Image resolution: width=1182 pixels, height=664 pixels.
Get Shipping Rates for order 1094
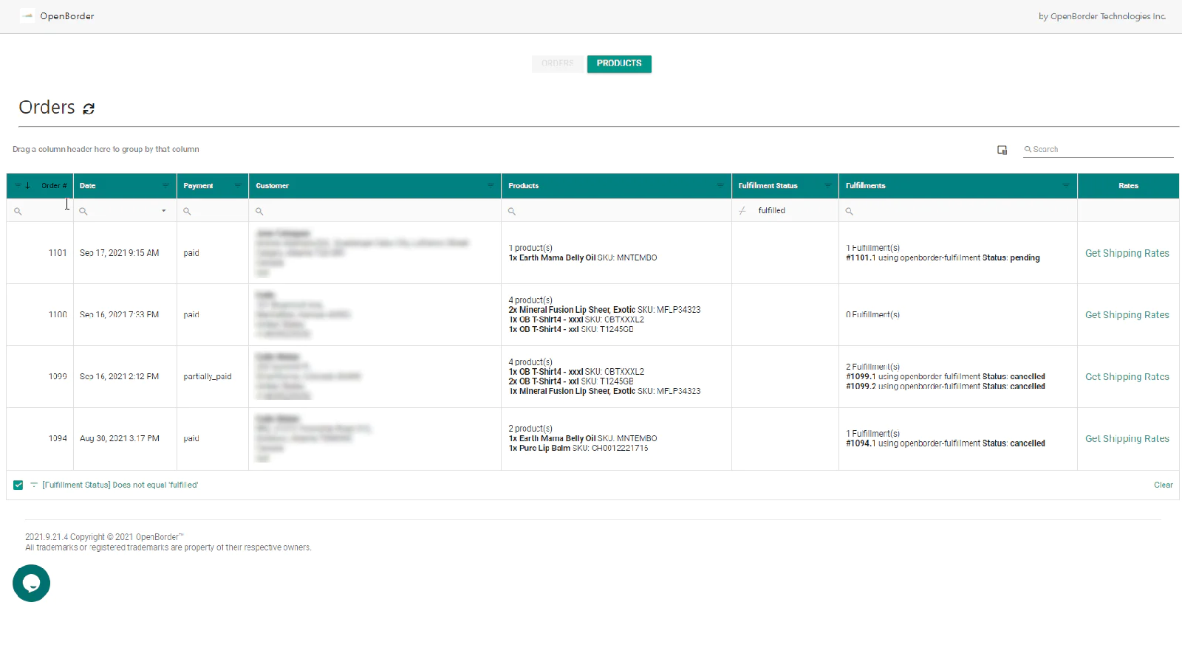[1127, 438]
